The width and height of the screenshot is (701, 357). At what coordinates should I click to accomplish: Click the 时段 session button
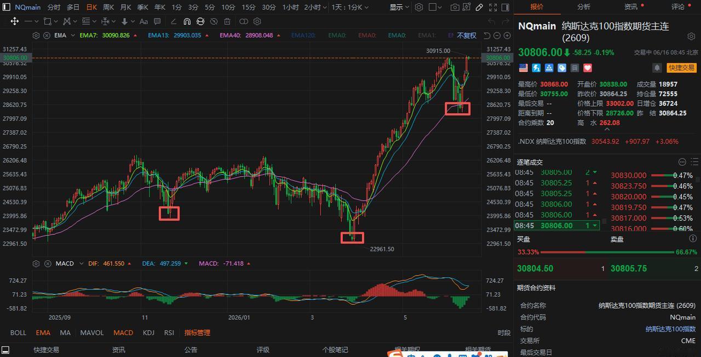coord(504,333)
